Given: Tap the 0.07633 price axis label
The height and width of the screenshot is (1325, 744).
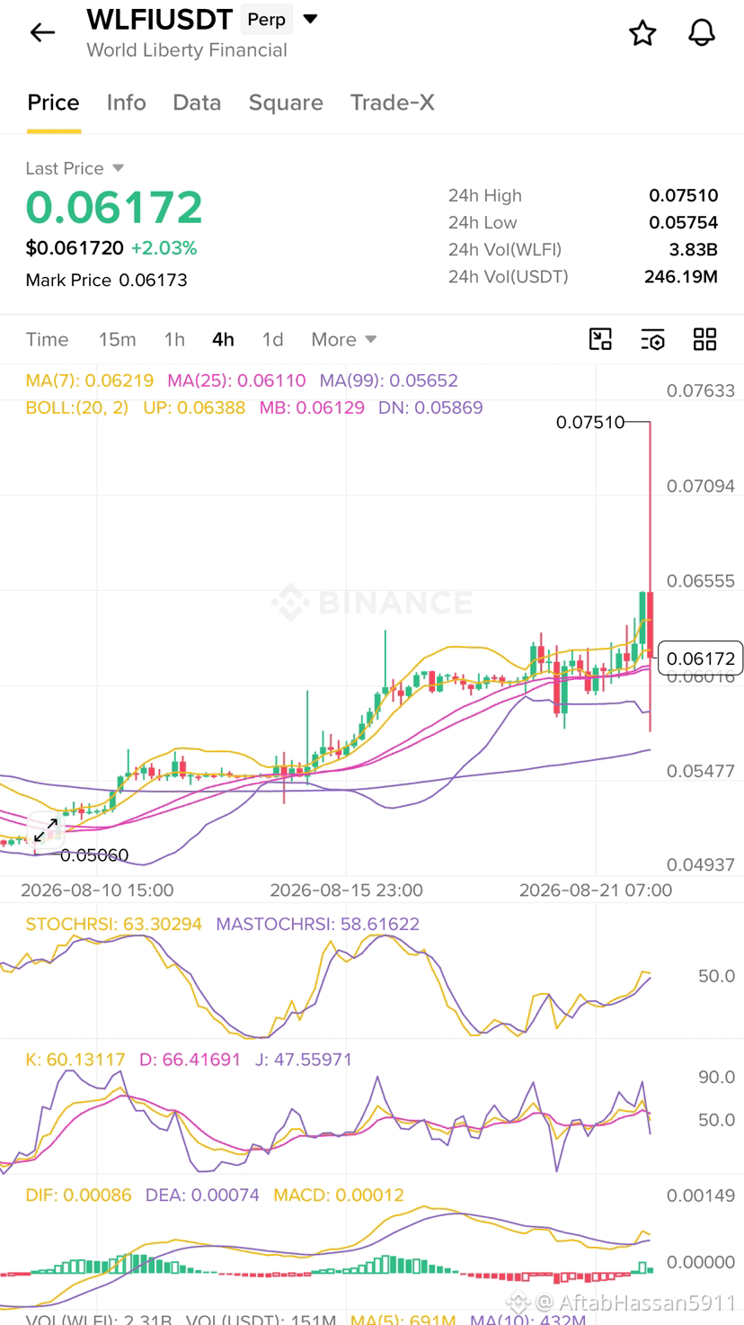Looking at the screenshot, I should point(701,391).
